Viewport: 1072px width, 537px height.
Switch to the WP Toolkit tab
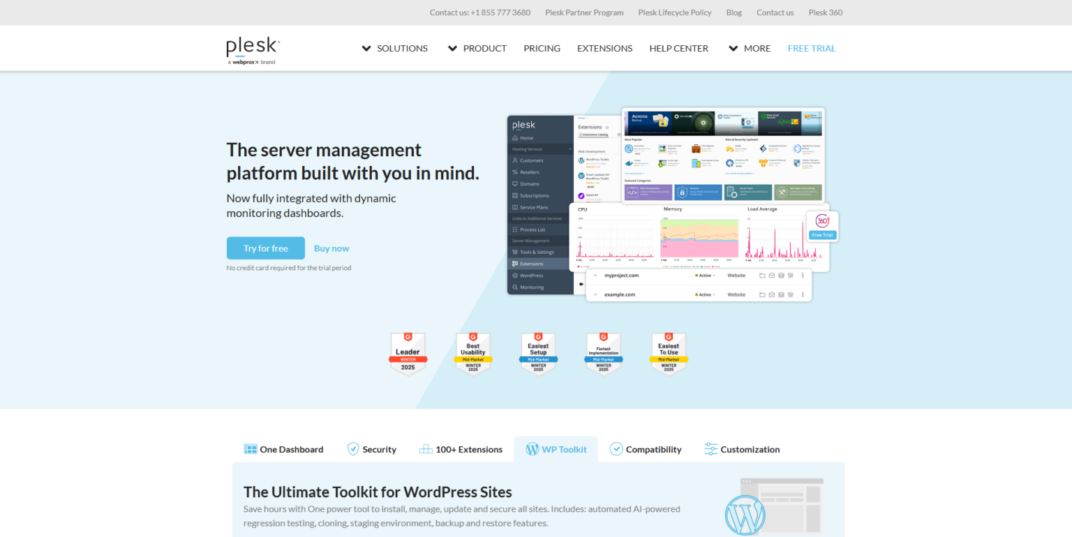556,448
